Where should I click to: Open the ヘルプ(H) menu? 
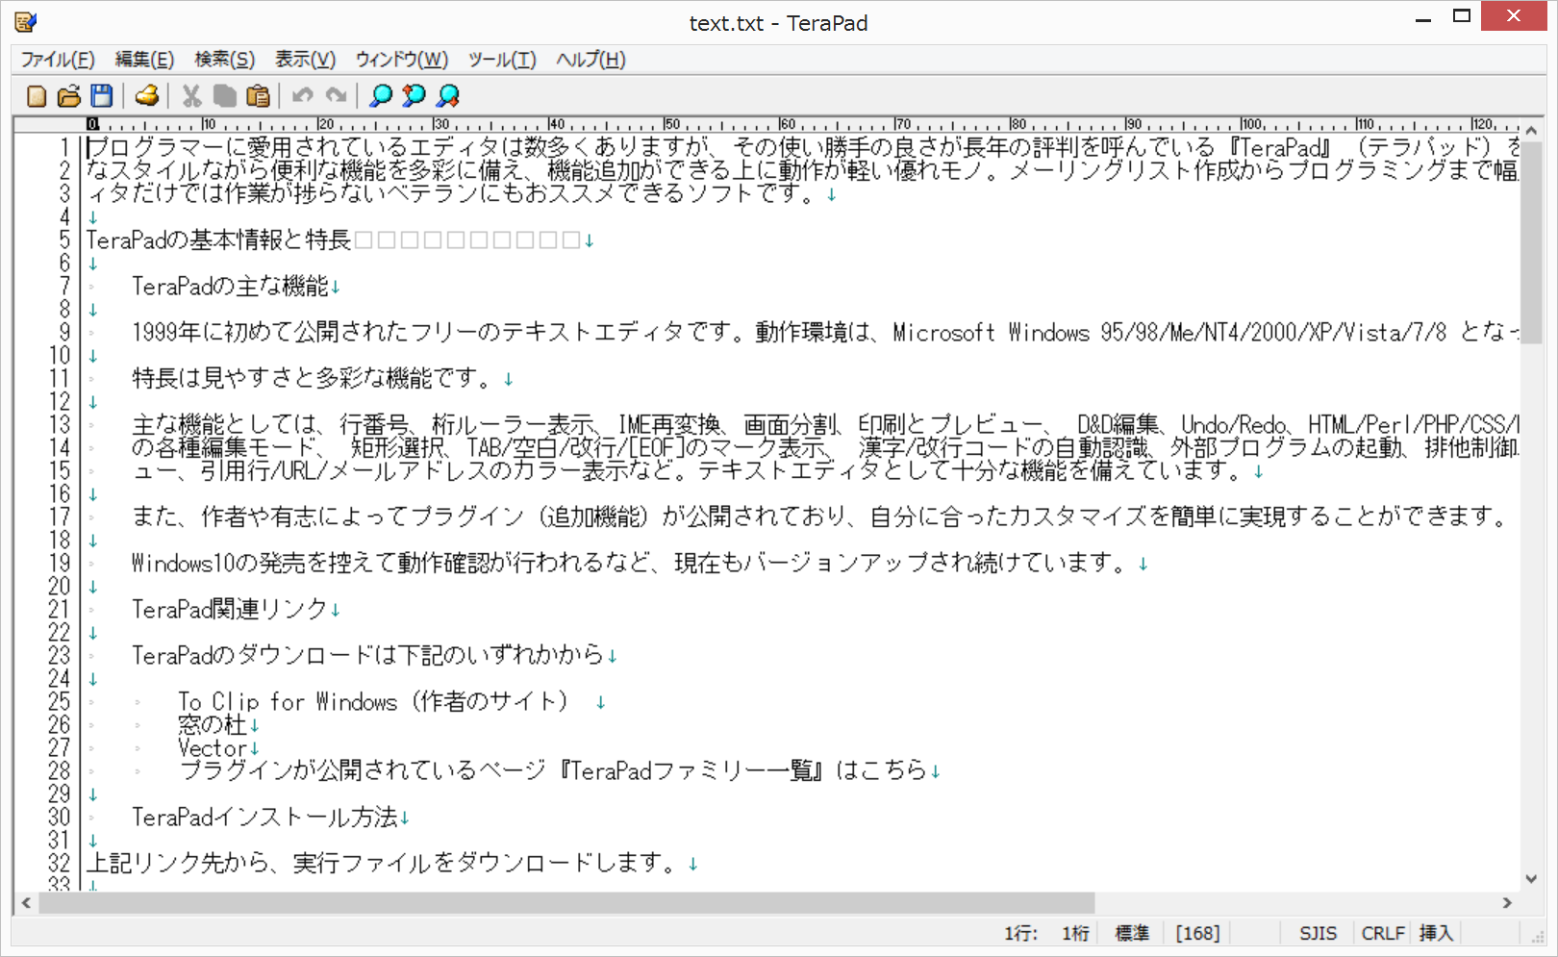pyautogui.click(x=591, y=60)
